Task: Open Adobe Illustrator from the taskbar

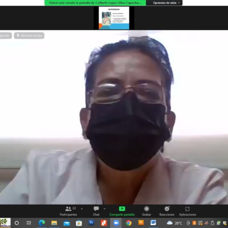Action: click(141, 223)
